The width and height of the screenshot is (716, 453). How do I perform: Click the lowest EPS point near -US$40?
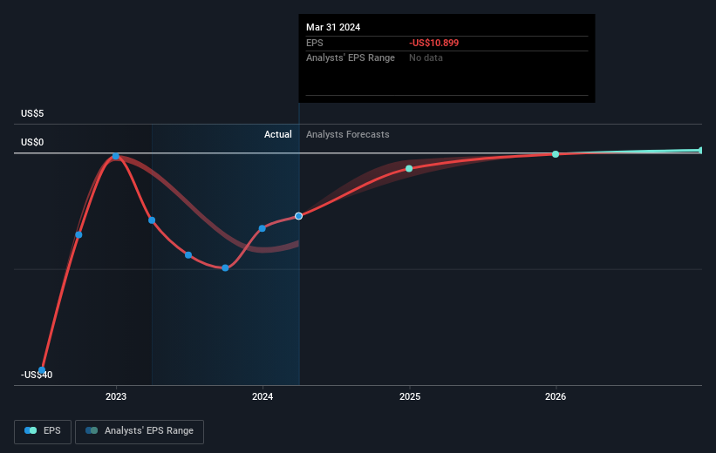[x=42, y=370]
